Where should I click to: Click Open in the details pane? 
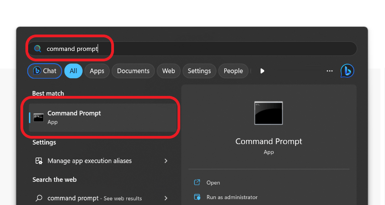(213, 183)
